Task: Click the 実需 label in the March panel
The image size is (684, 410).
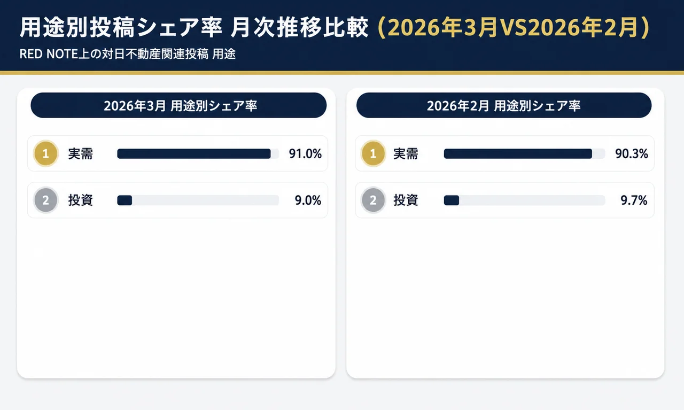Action: click(80, 154)
